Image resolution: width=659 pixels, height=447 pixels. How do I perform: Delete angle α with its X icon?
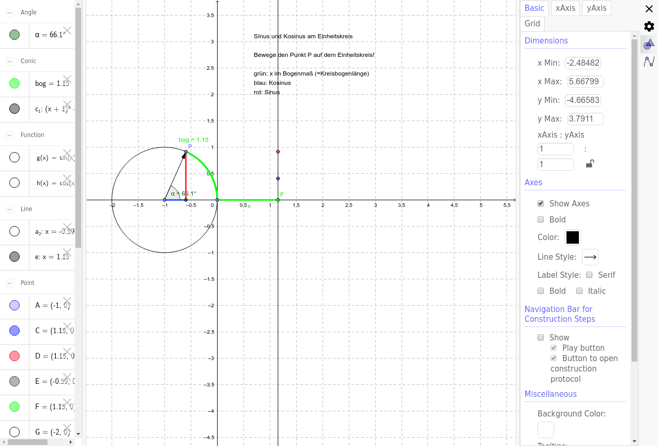[x=67, y=31]
